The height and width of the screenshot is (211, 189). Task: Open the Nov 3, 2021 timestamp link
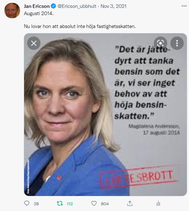[114, 6]
